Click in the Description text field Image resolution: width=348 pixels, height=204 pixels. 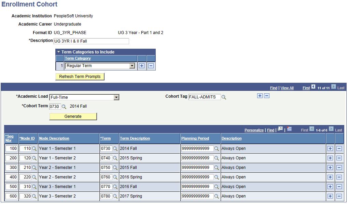pyautogui.click(x=91, y=41)
